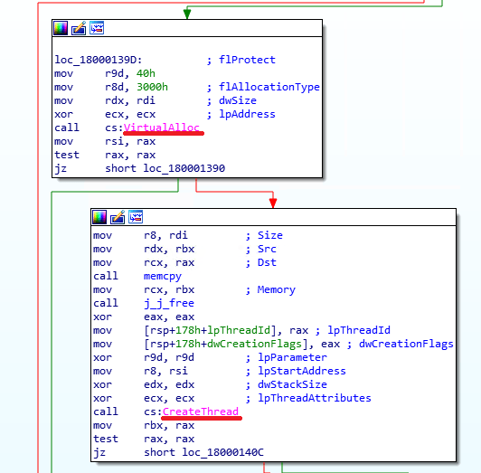Screen dimensions: 481x473
Task: Click the VirtualAlloc function name
Action: (162, 128)
